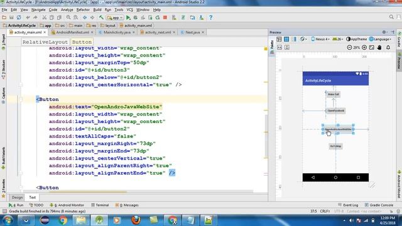Open the TODO tool window

36,205
